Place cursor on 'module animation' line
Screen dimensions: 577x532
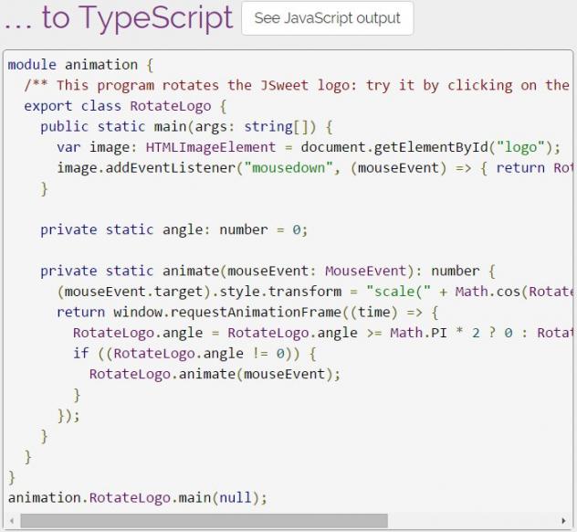point(80,65)
